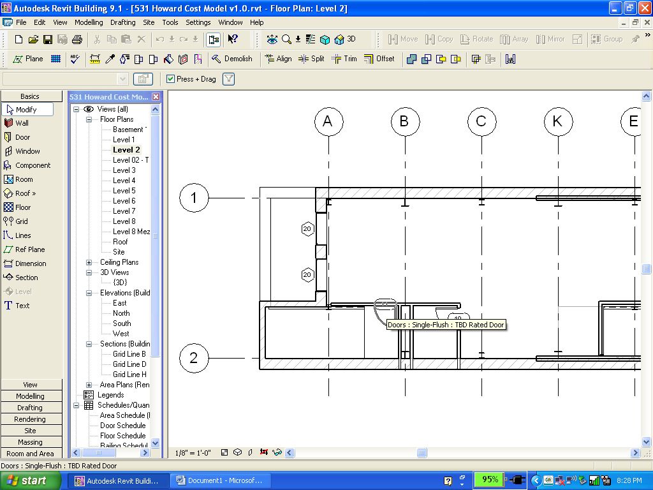The image size is (653, 490).
Task: Collapse the Floor Plans node
Action: [89, 119]
